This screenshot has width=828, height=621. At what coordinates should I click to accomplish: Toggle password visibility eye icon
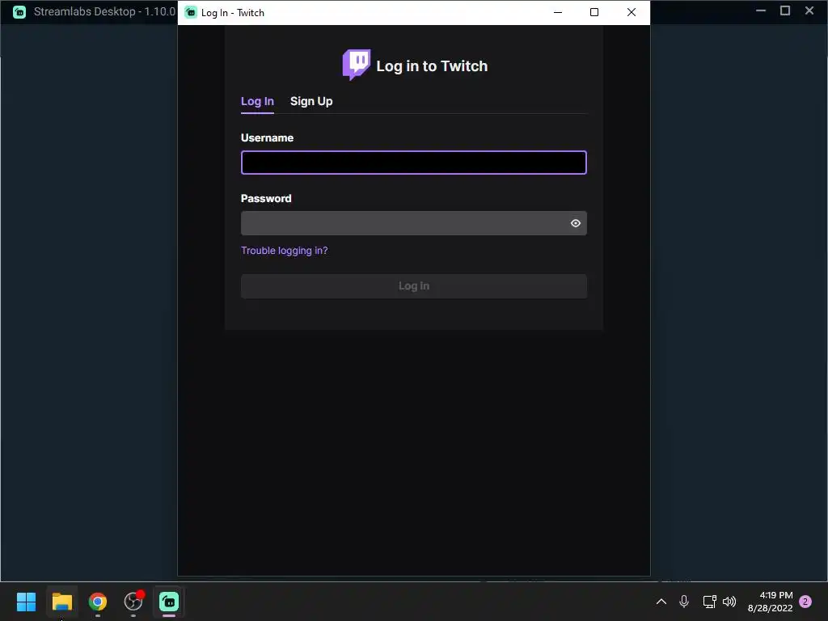pyautogui.click(x=576, y=223)
